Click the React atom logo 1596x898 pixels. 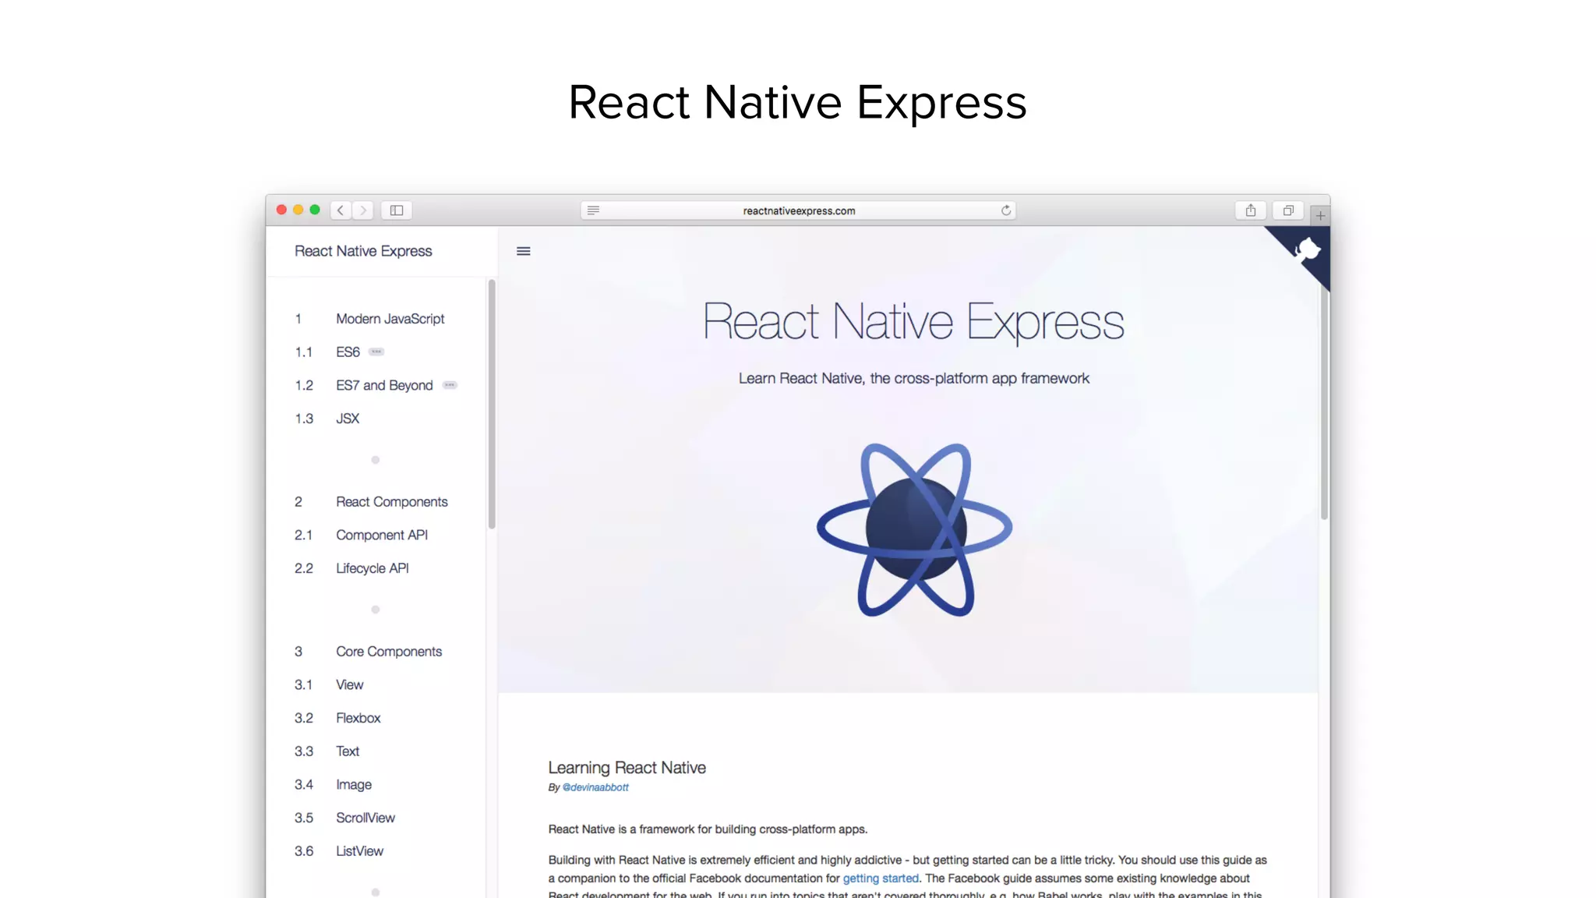[914, 530]
